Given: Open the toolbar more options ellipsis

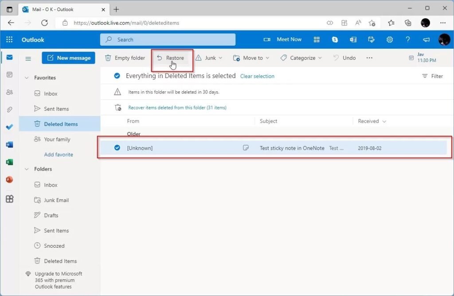Looking at the screenshot, I should 369,58.
